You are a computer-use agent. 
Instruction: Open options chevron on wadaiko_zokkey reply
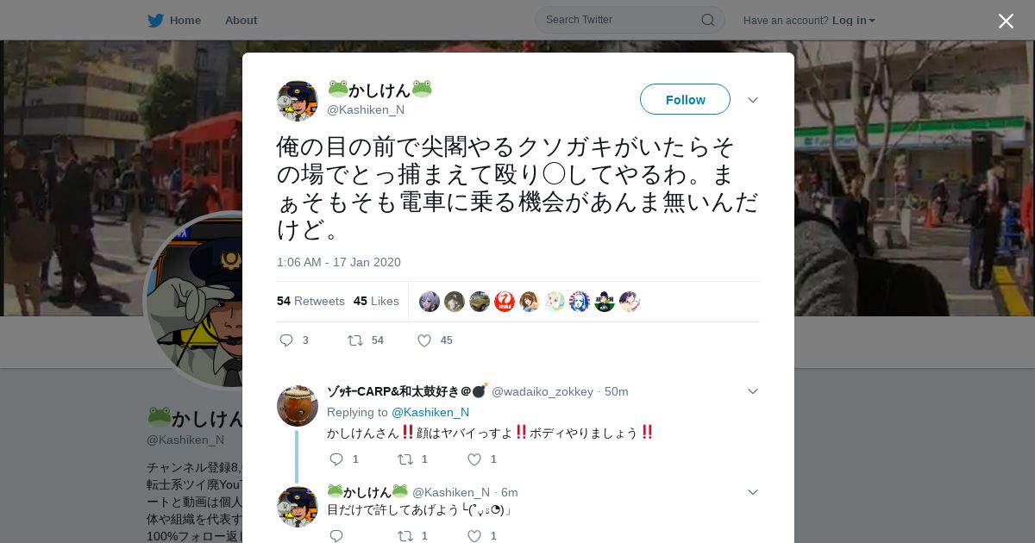click(753, 391)
